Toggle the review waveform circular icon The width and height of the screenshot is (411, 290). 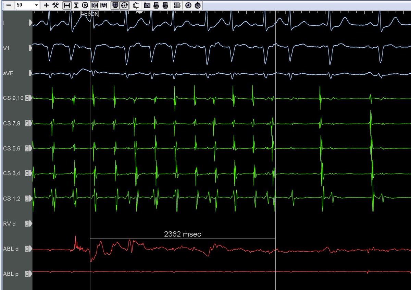(x=125, y=5)
